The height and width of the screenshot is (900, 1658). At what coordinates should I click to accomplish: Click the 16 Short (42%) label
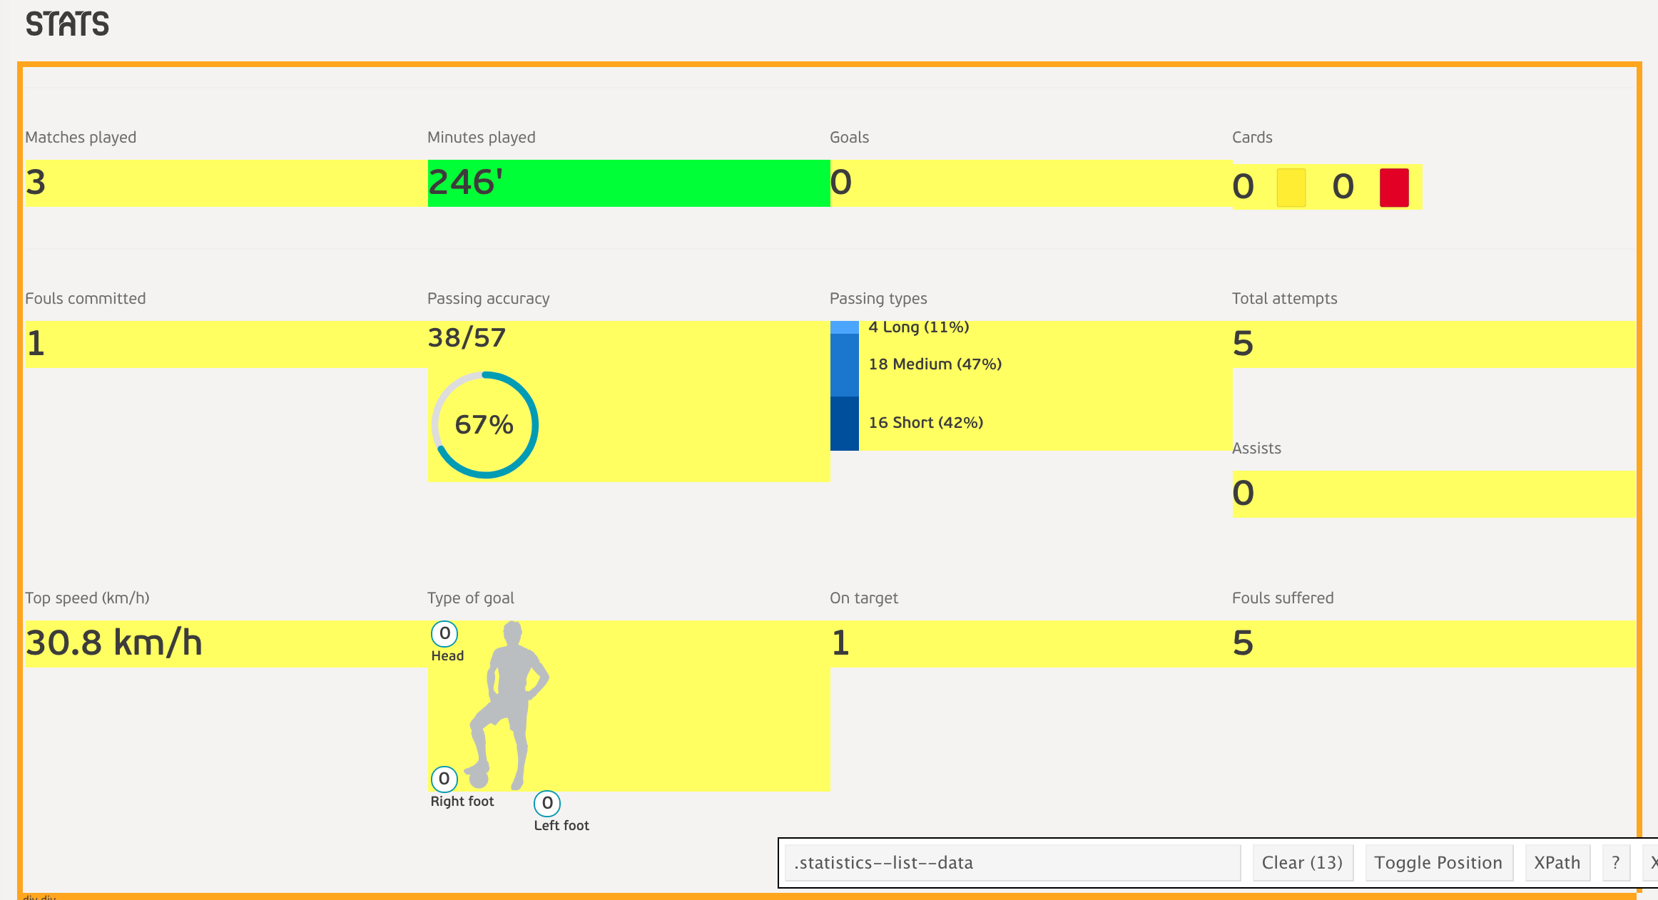[x=926, y=423]
